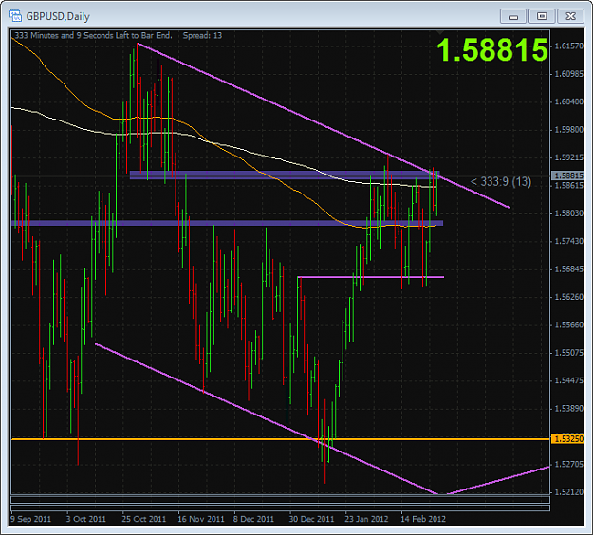Minimize the GBPUSD Daily chart window
This screenshot has width=593, height=535.
[512, 16]
